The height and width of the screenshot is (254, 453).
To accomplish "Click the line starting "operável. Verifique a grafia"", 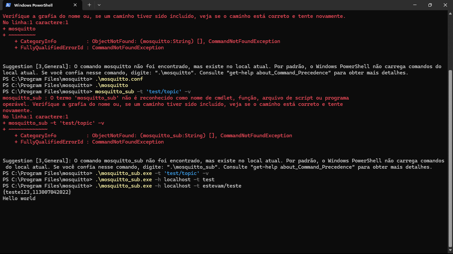I will (x=173, y=104).
